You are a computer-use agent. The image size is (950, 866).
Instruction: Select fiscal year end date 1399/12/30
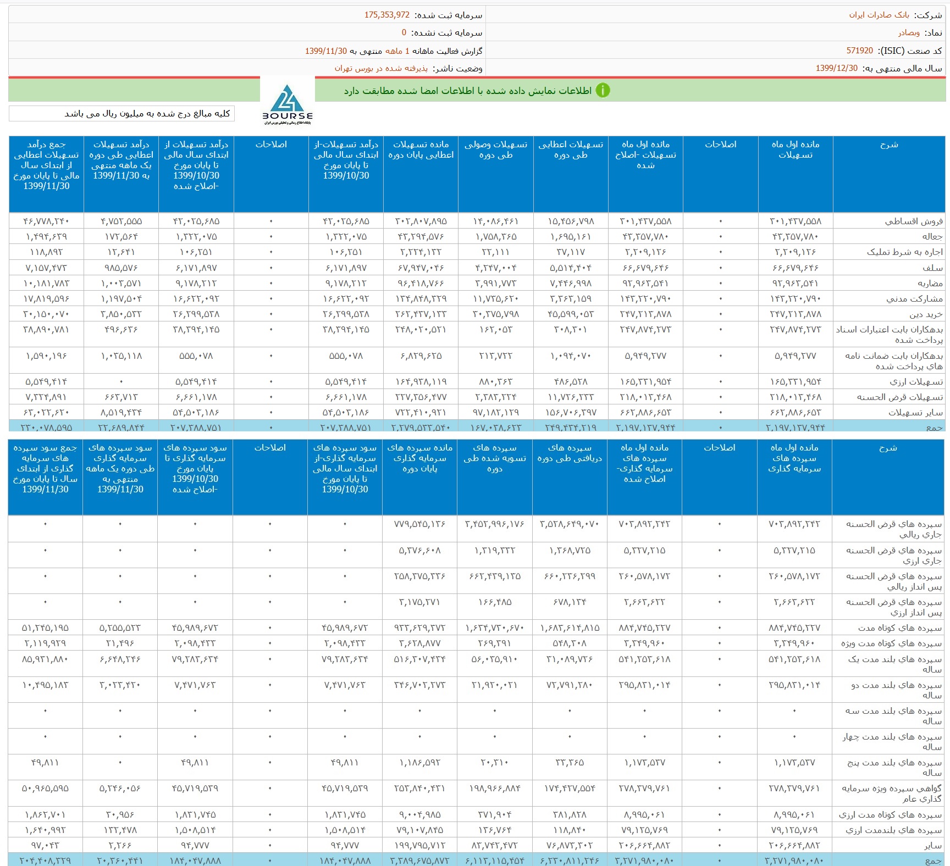837,68
